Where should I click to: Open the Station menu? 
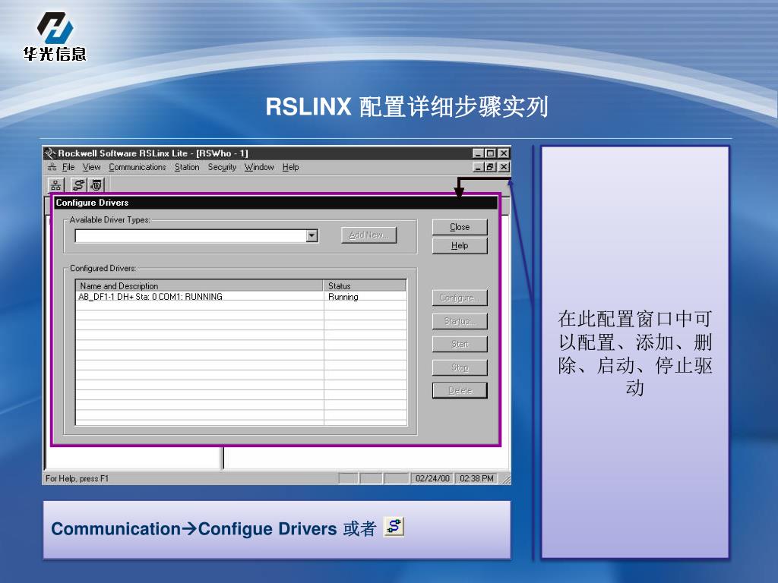(x=187, y=167)
